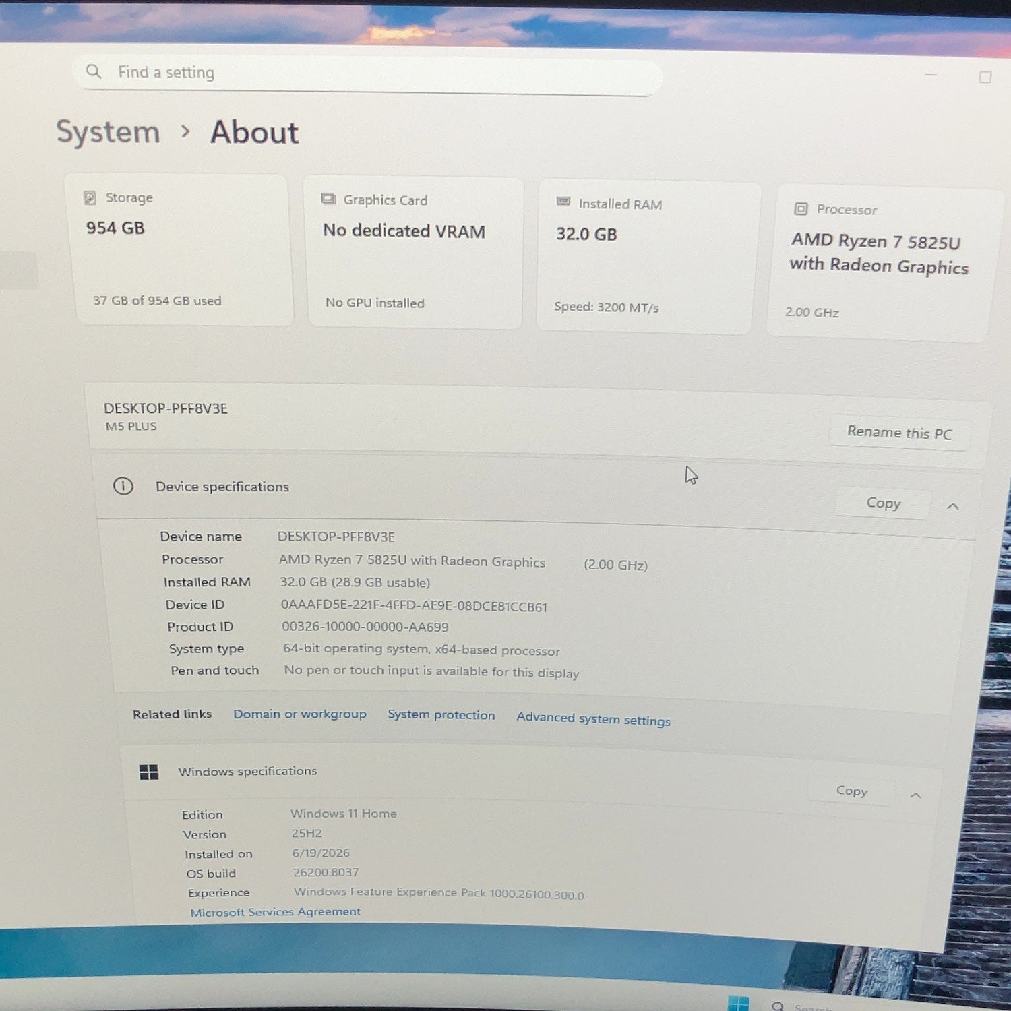Collapse the Windows specifications section
Image resolution: width=1011 pixels, height=1011 pixels.
[x=915, y=795]
